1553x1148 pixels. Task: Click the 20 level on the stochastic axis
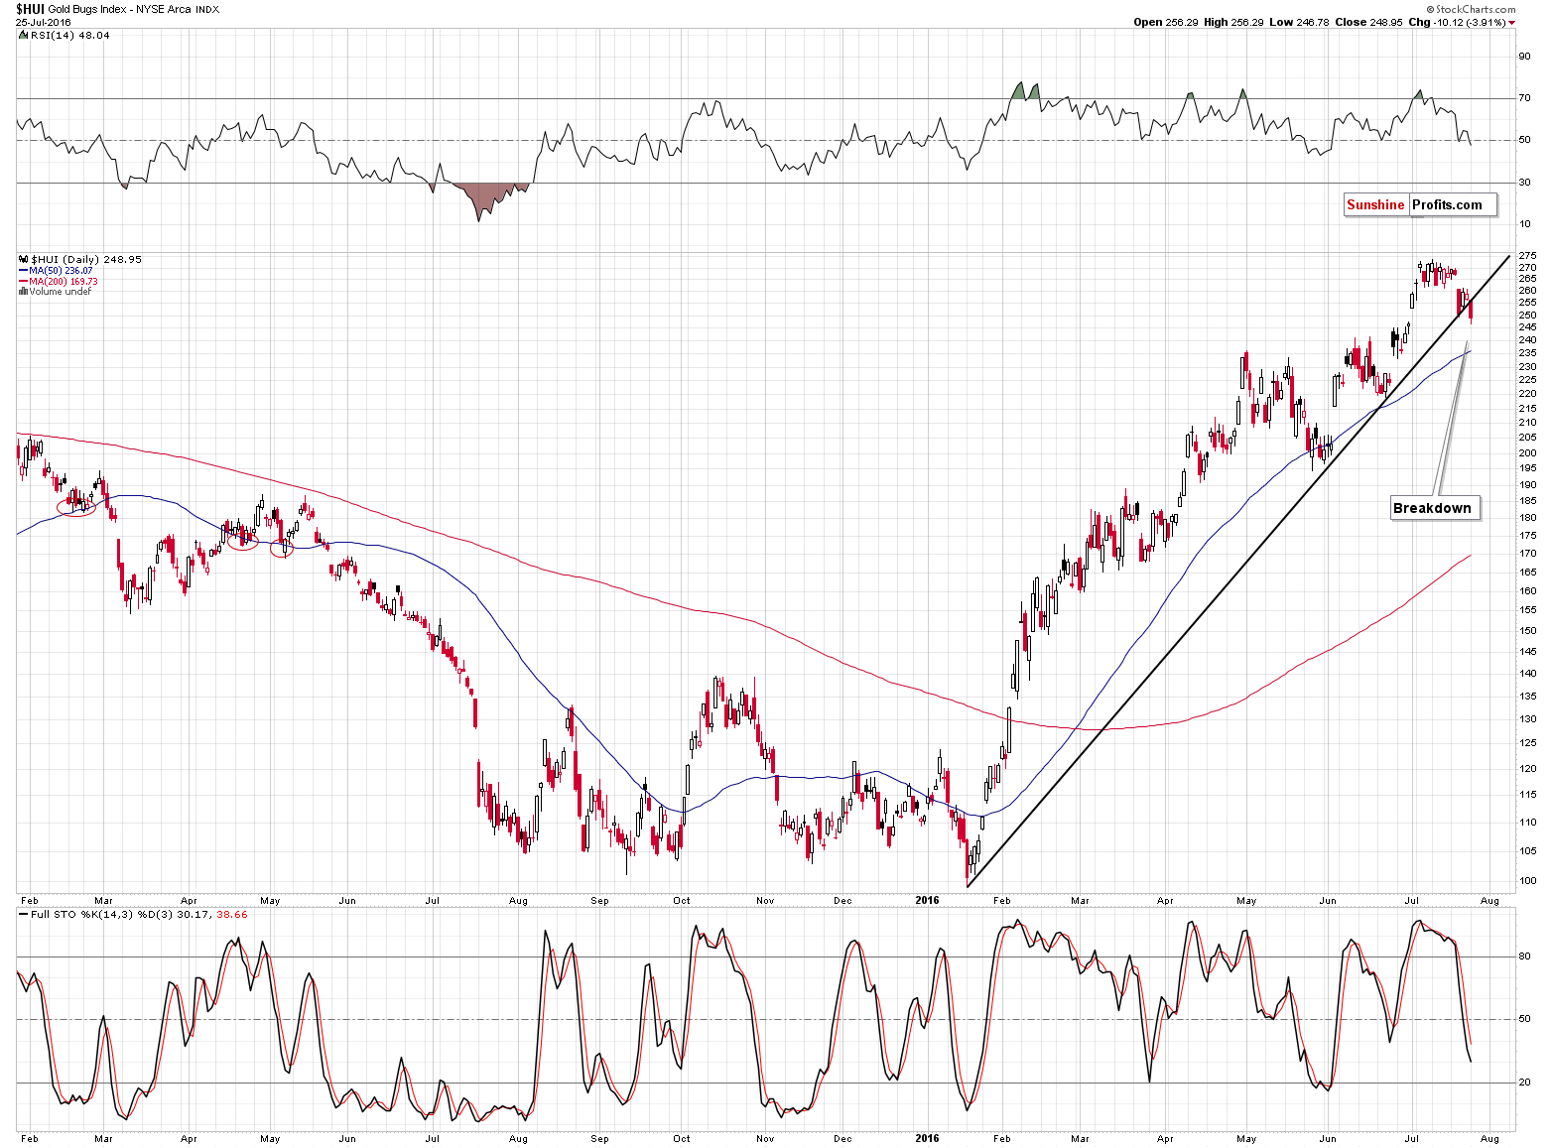point(1524,1083)
